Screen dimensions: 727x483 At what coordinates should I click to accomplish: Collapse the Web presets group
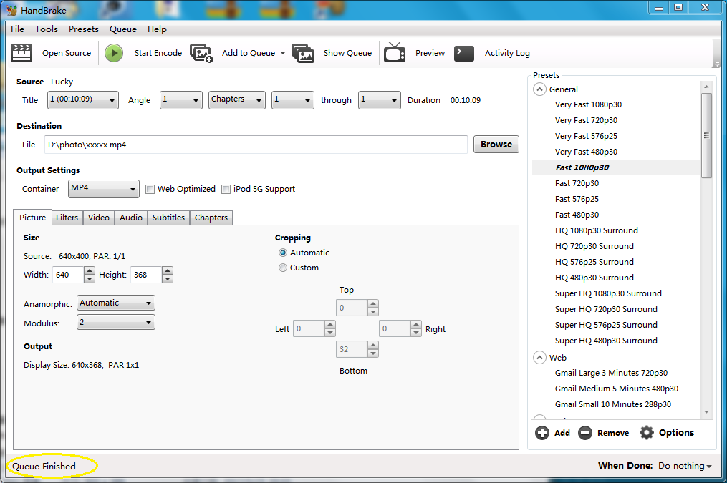pyautogui.click(x=539, y=358)
